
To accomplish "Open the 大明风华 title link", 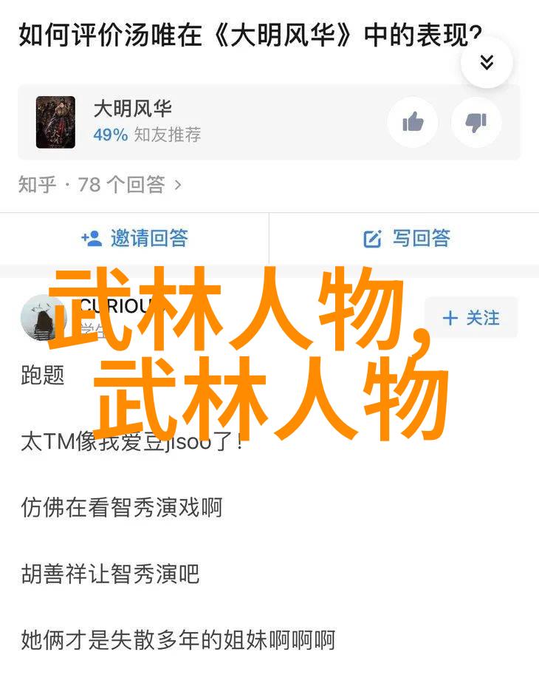I will point(132,108).
